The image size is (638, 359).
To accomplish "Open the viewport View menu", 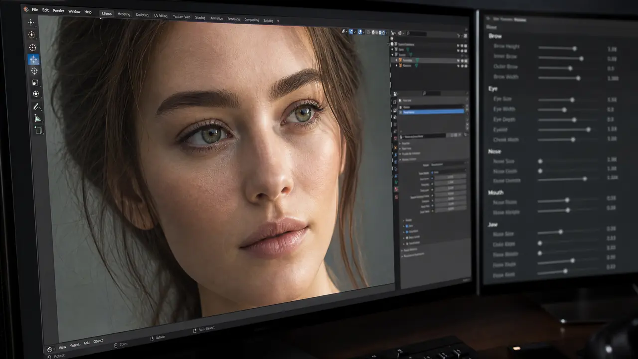I will point(62,347).
